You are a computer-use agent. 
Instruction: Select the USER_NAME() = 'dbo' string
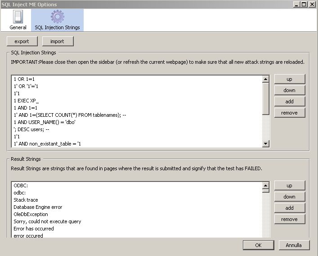click(137, 122)
